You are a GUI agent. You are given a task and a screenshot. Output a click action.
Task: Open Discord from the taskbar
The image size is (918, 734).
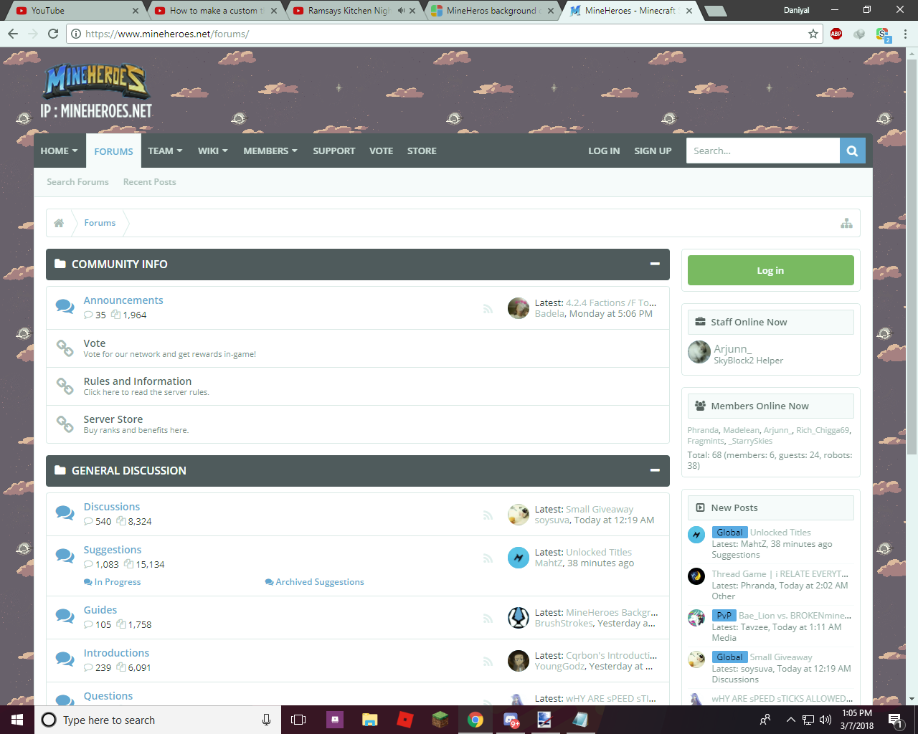(511, 720)
